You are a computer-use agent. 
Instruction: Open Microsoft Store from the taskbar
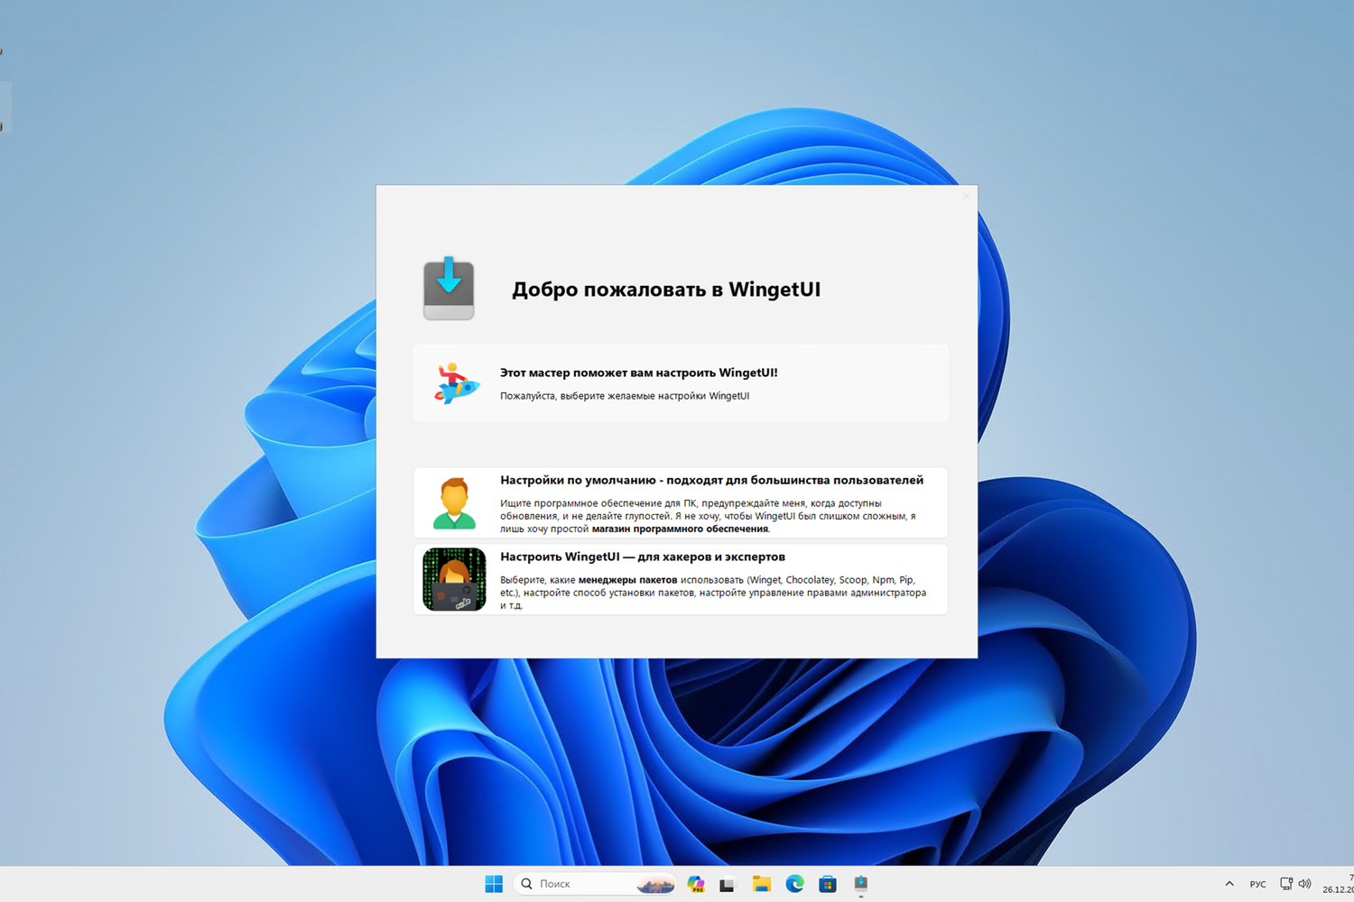pos(828,884)
